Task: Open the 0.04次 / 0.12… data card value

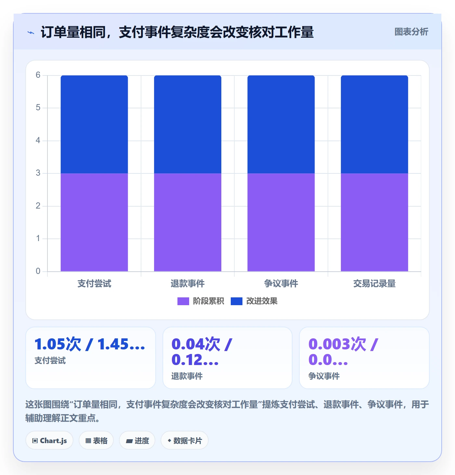Action: [202, 352]
